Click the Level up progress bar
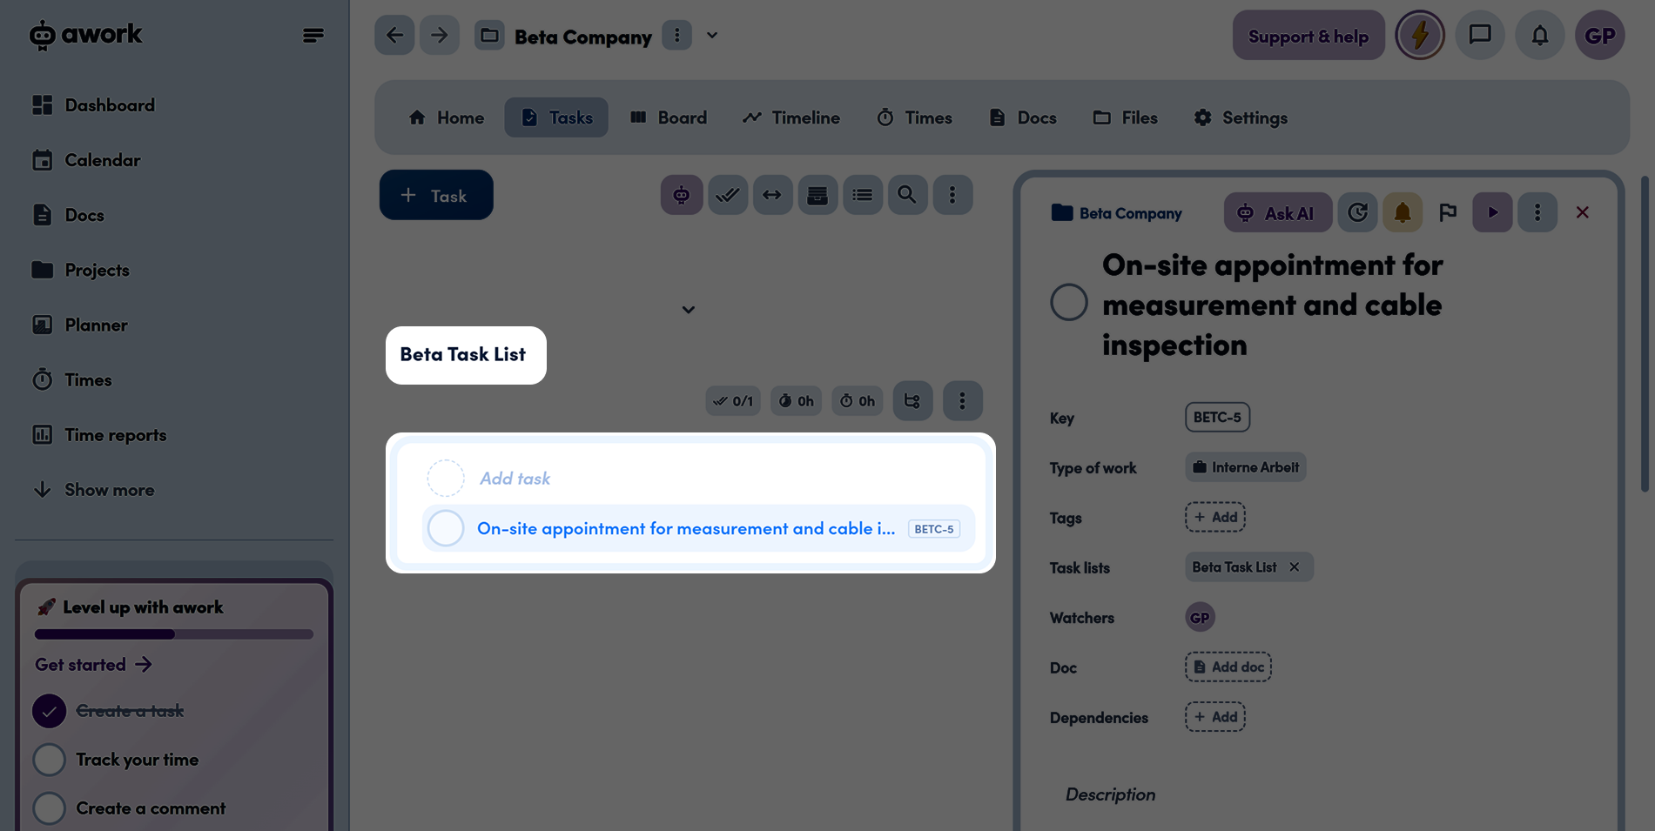 [x=173, y=634]
